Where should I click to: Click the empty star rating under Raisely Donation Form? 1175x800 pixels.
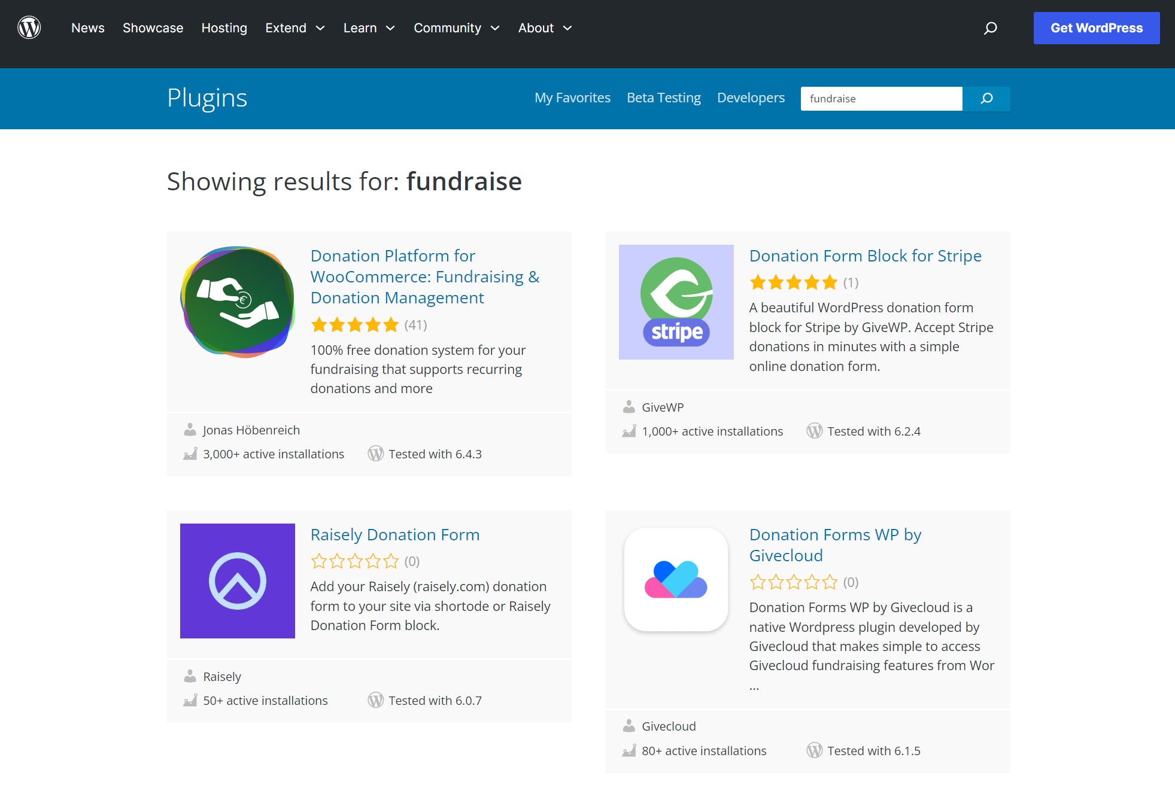[355, 561]
